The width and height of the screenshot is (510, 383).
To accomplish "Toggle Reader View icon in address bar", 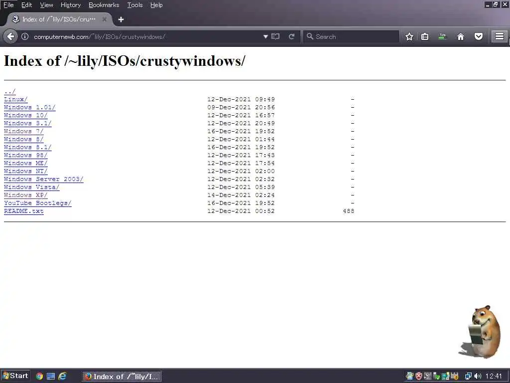I will (275, 36).
